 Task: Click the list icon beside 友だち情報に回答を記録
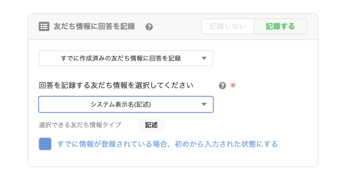point(44,27)
